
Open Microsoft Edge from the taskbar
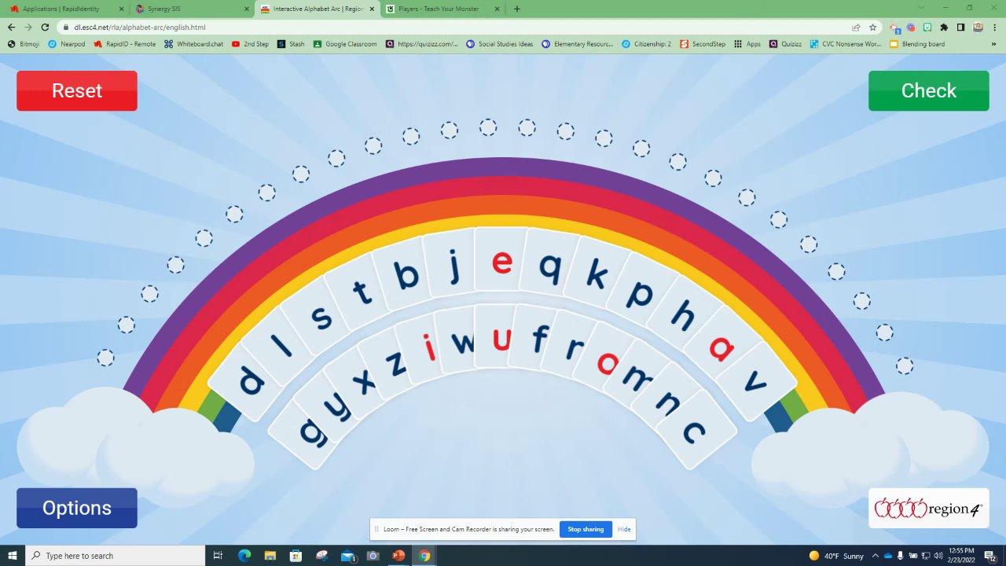tap(244, 555)
